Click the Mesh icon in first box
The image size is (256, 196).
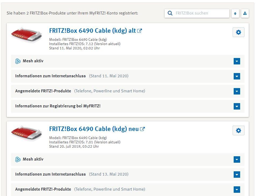point(18,61)
